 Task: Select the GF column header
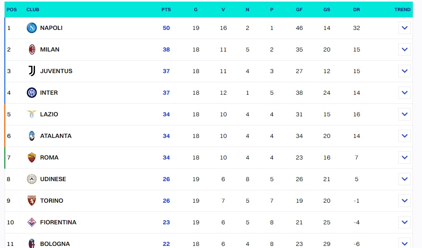[299, 10]
